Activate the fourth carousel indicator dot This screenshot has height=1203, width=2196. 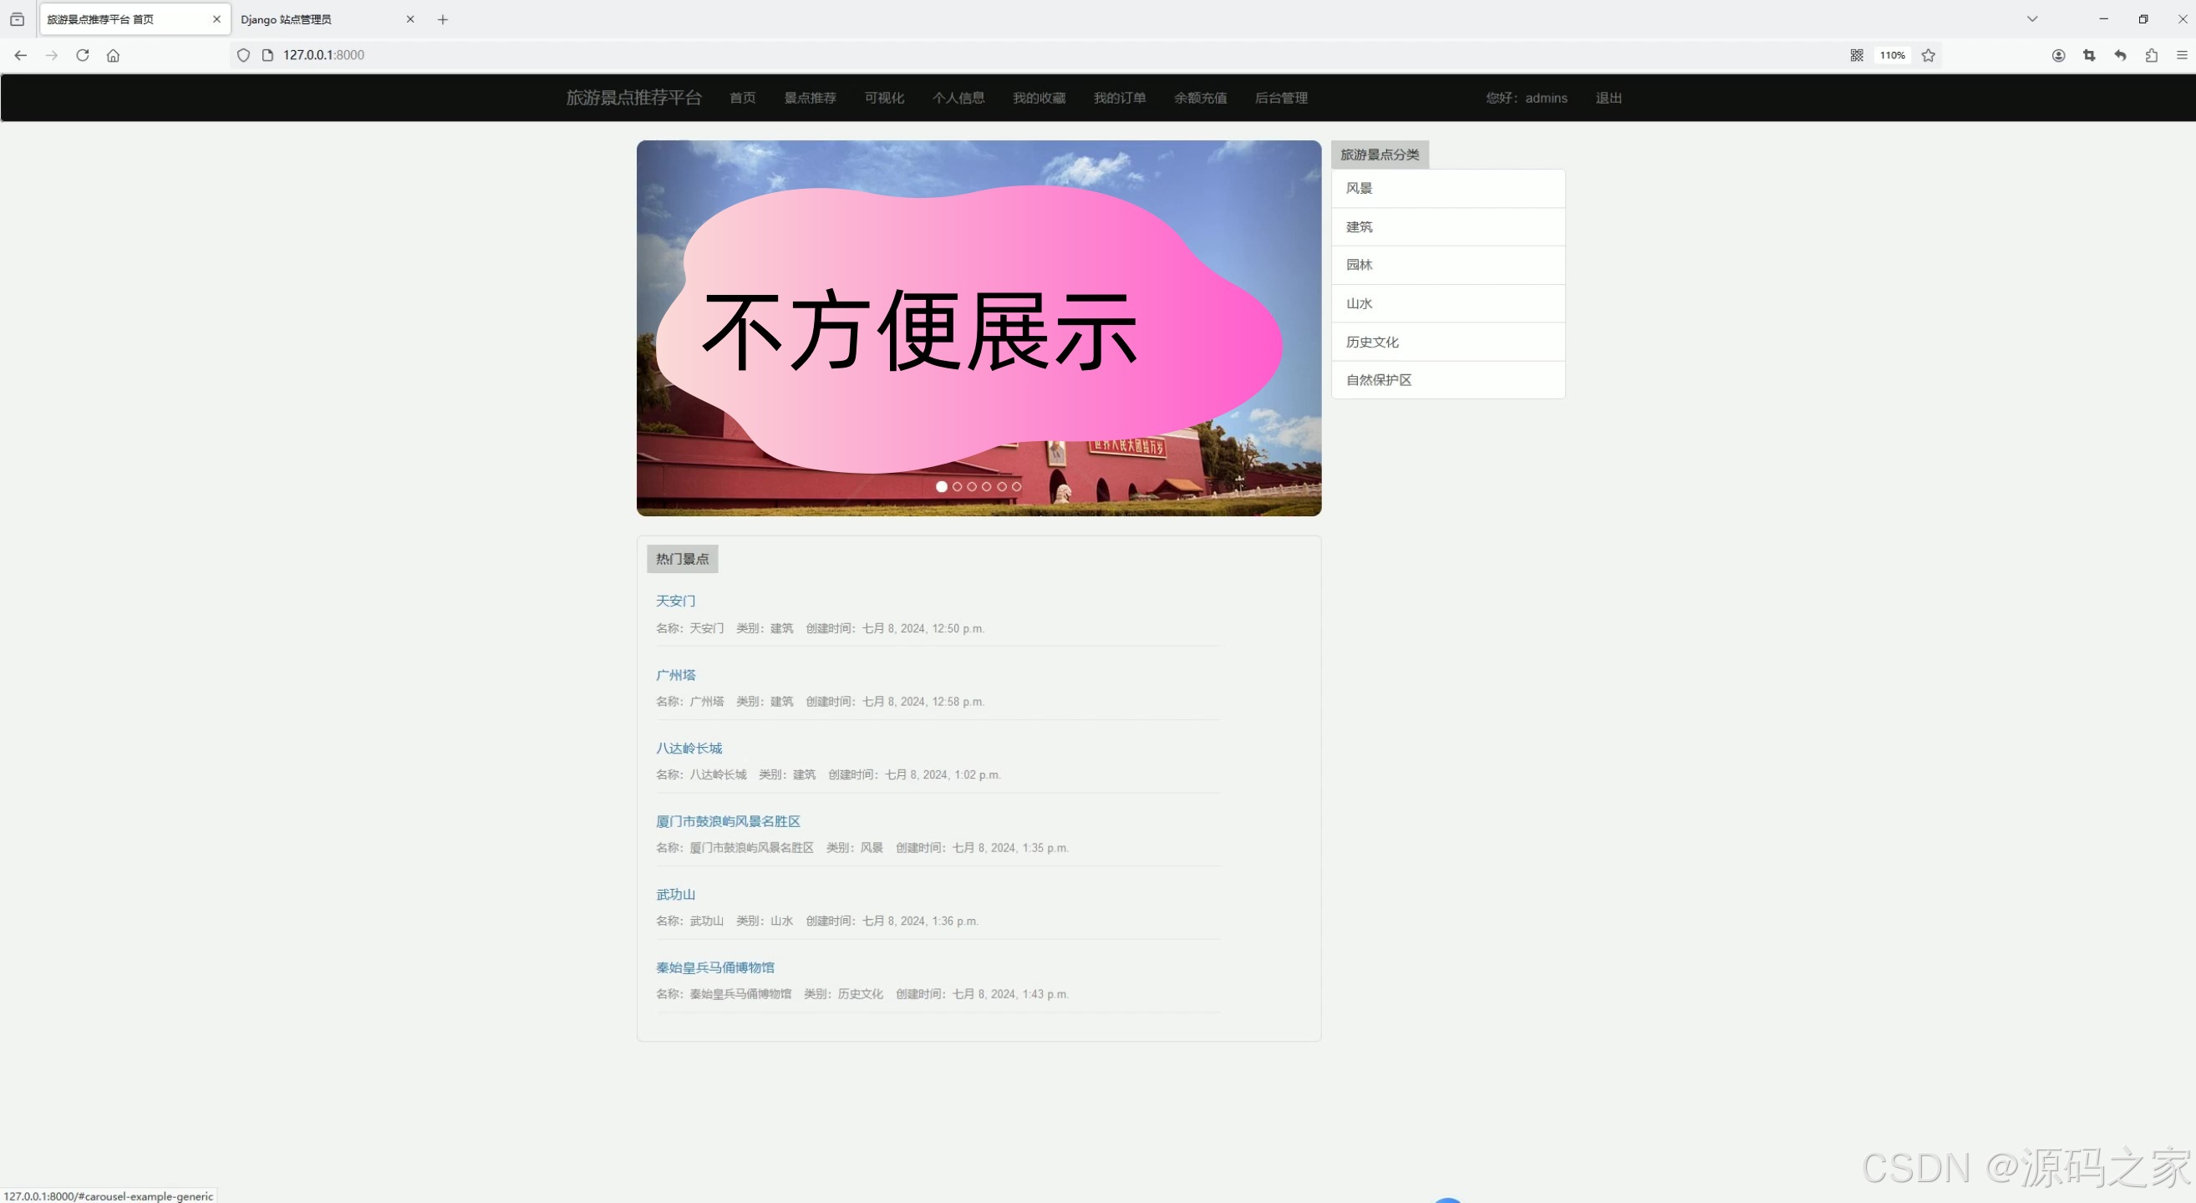(x=985, y=486)
